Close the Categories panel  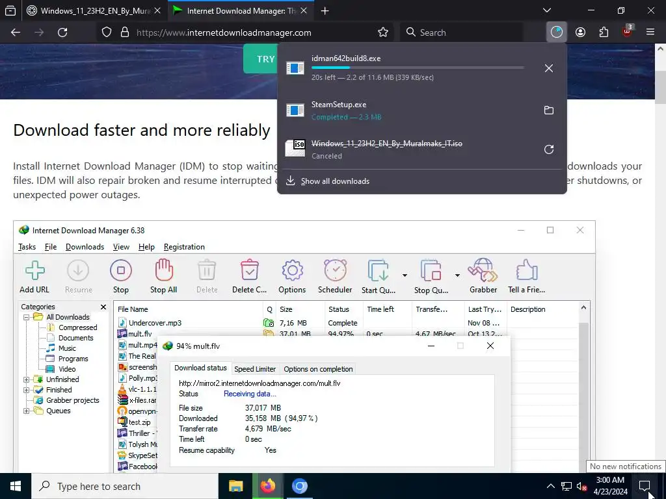(103, 307)
